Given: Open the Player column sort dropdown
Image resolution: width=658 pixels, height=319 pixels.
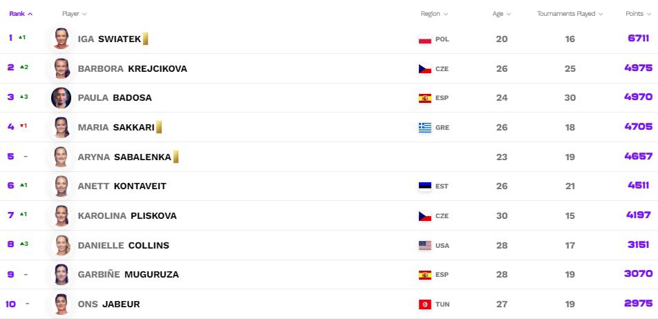Looking at the screenshot, I should coord(74,14).
